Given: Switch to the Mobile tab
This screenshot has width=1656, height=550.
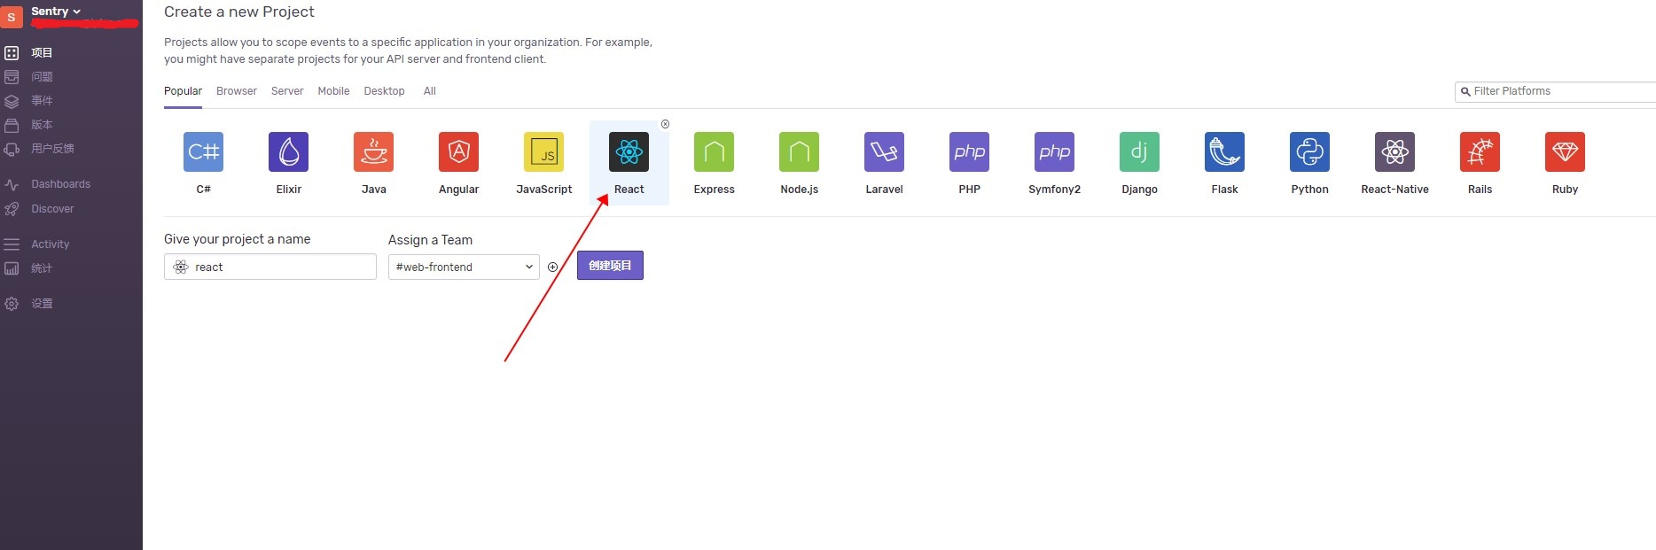Looking at the screenshot, I should click(x=333, y=91).
